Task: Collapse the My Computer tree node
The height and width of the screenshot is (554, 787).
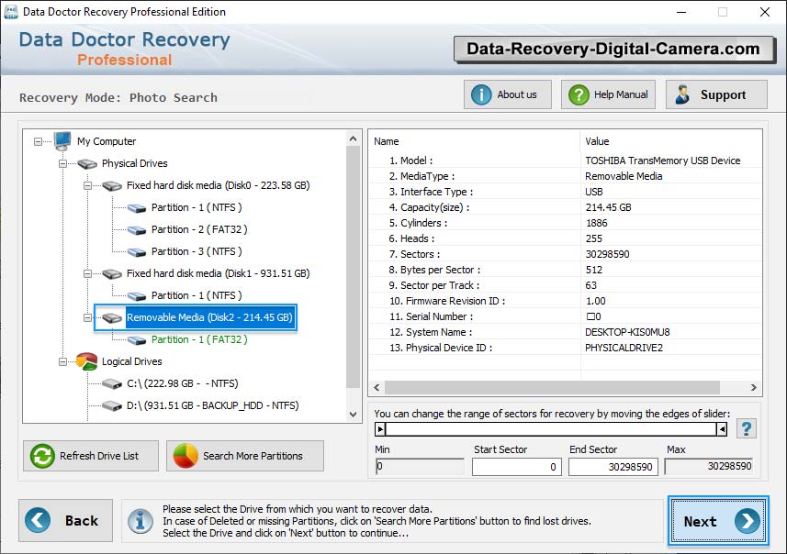Action: click(x=39, y=141)
